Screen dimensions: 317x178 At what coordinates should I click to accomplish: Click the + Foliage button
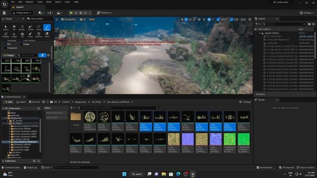pos(8,55)
